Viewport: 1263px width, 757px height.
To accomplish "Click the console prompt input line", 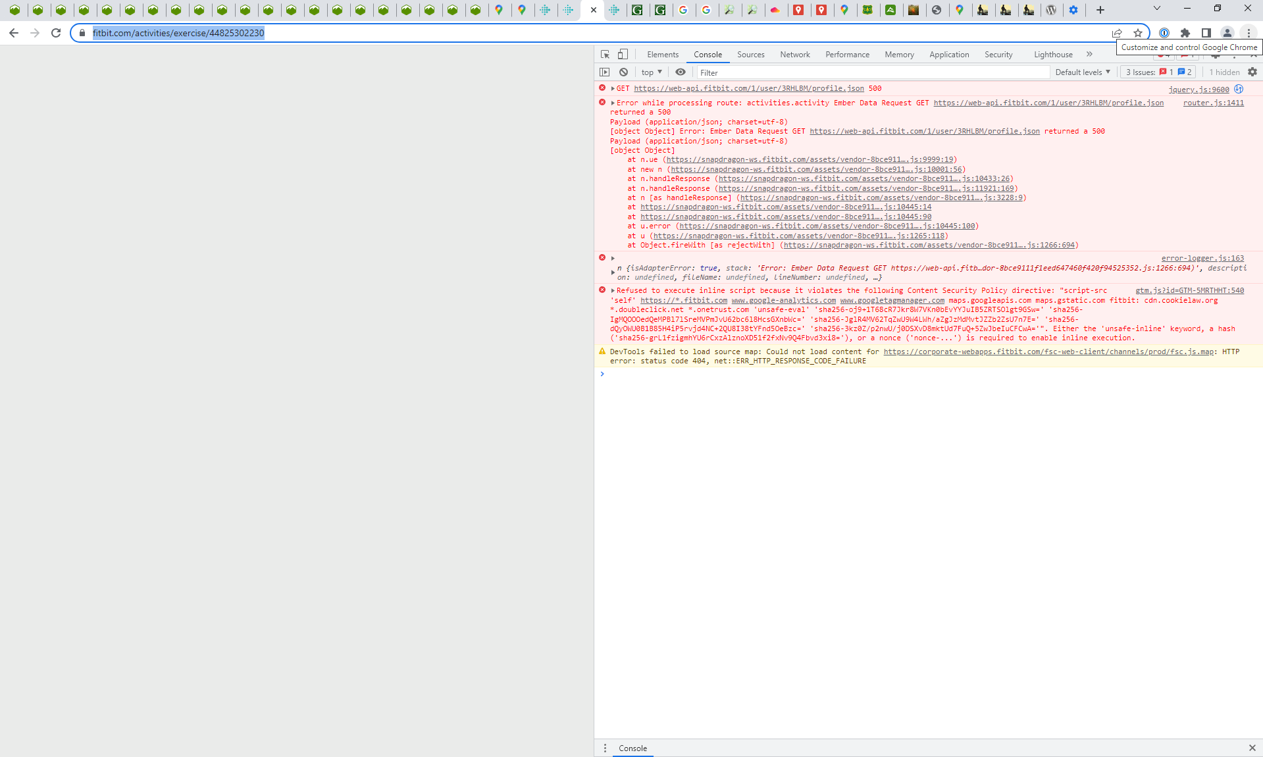I will coord(928,374).
